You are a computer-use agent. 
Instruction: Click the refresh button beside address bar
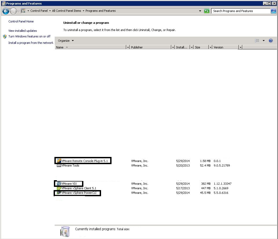[x=206, y=11]
